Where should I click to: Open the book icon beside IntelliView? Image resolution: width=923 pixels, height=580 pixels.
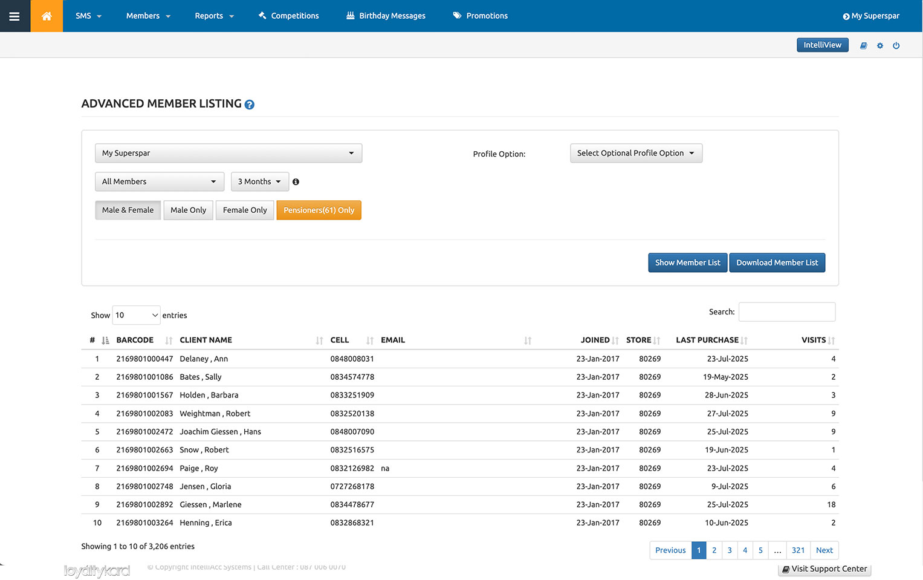pyautogui.click(x=863, y=45)
